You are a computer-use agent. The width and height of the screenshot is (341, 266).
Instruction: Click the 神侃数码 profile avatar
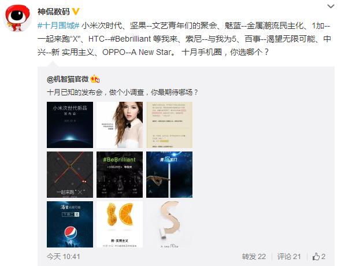18,19
